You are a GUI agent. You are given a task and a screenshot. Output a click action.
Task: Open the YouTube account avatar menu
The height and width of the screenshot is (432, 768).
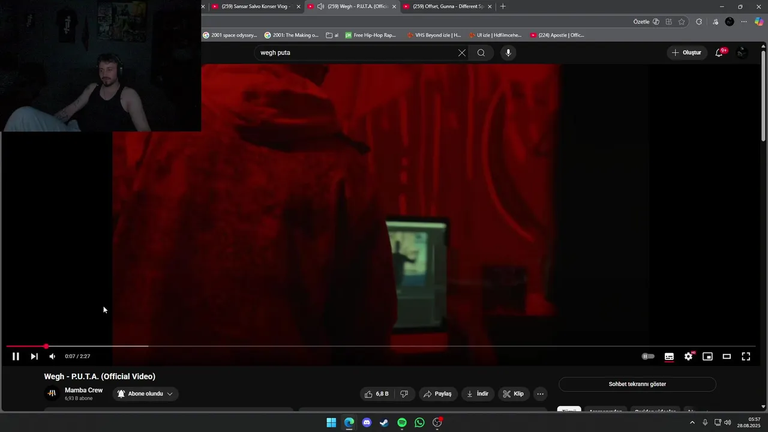pyautogui.click(x=742, y=53)
